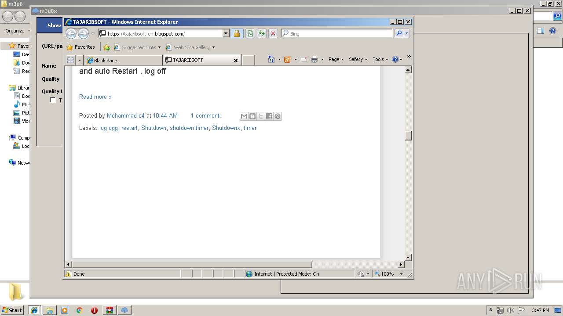
Task: Expand the Page menu
Action: click(336, 59)
